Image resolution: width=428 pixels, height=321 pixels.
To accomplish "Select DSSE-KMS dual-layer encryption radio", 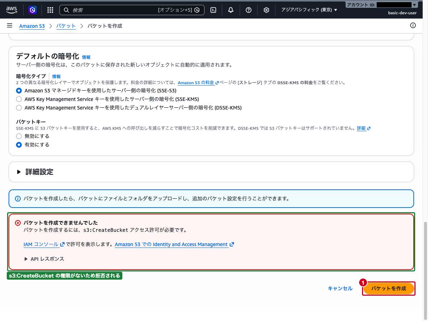I will click(x=19, y=108).
